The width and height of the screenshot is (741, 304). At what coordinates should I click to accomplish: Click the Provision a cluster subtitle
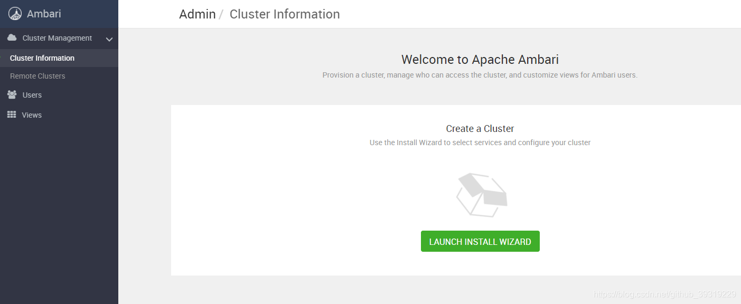480,75
